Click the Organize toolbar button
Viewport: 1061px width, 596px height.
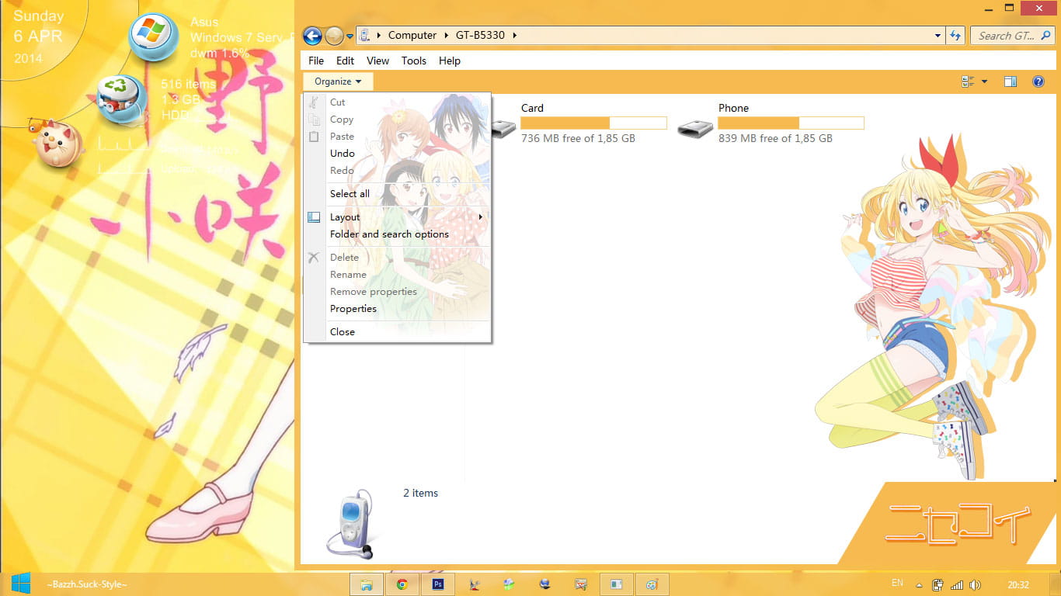click(x=338, y=81)
